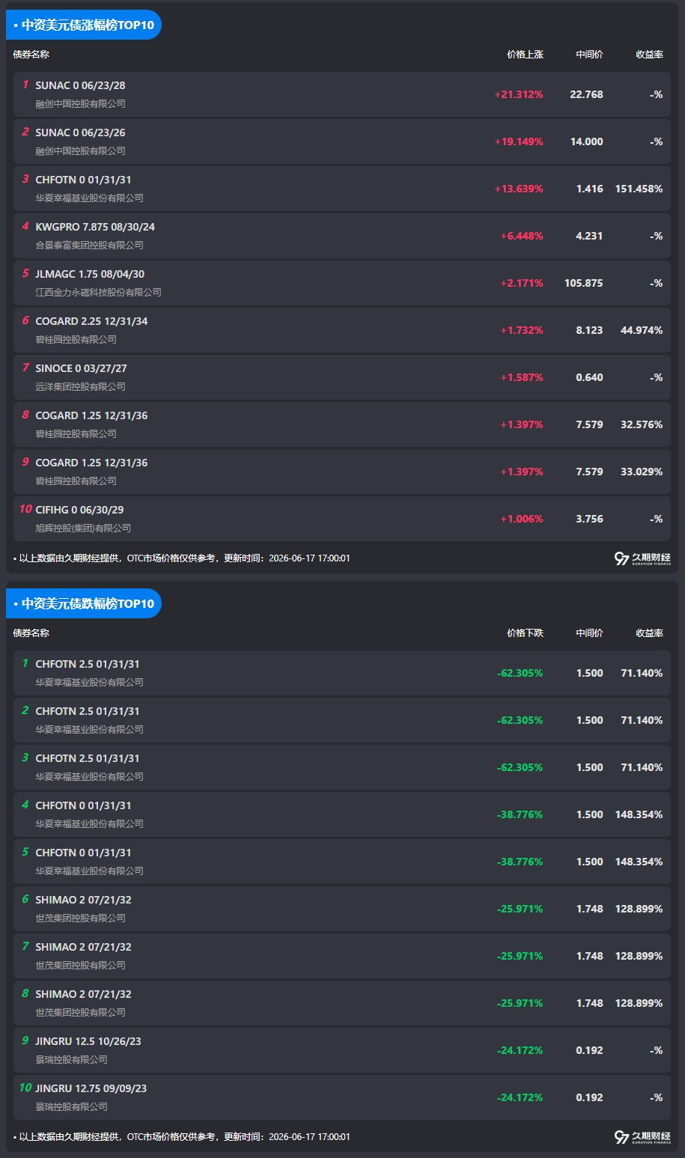Image resolution: width=685 pixels, height=1158 pixels.
Task: Open the SUNAC 0 06/23/28 bond row
Action: pos(342,94)
